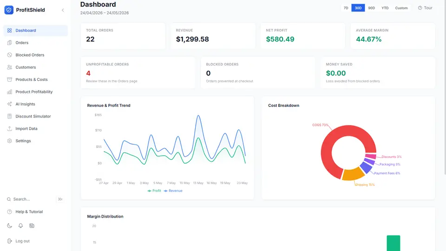Image resolution: width=446 pixels, height=251 pixels.
Task: Switch to the 90D range
Action: coord(372,8)
